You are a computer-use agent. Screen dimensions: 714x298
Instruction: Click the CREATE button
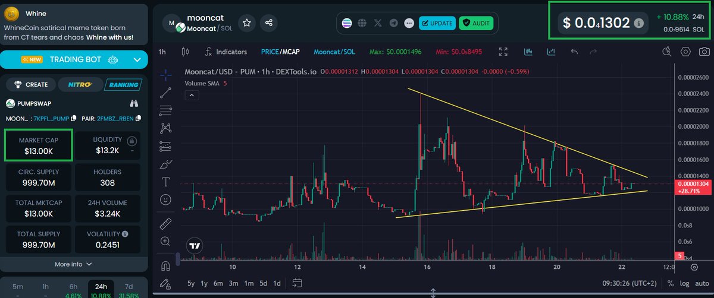(31, 85)
